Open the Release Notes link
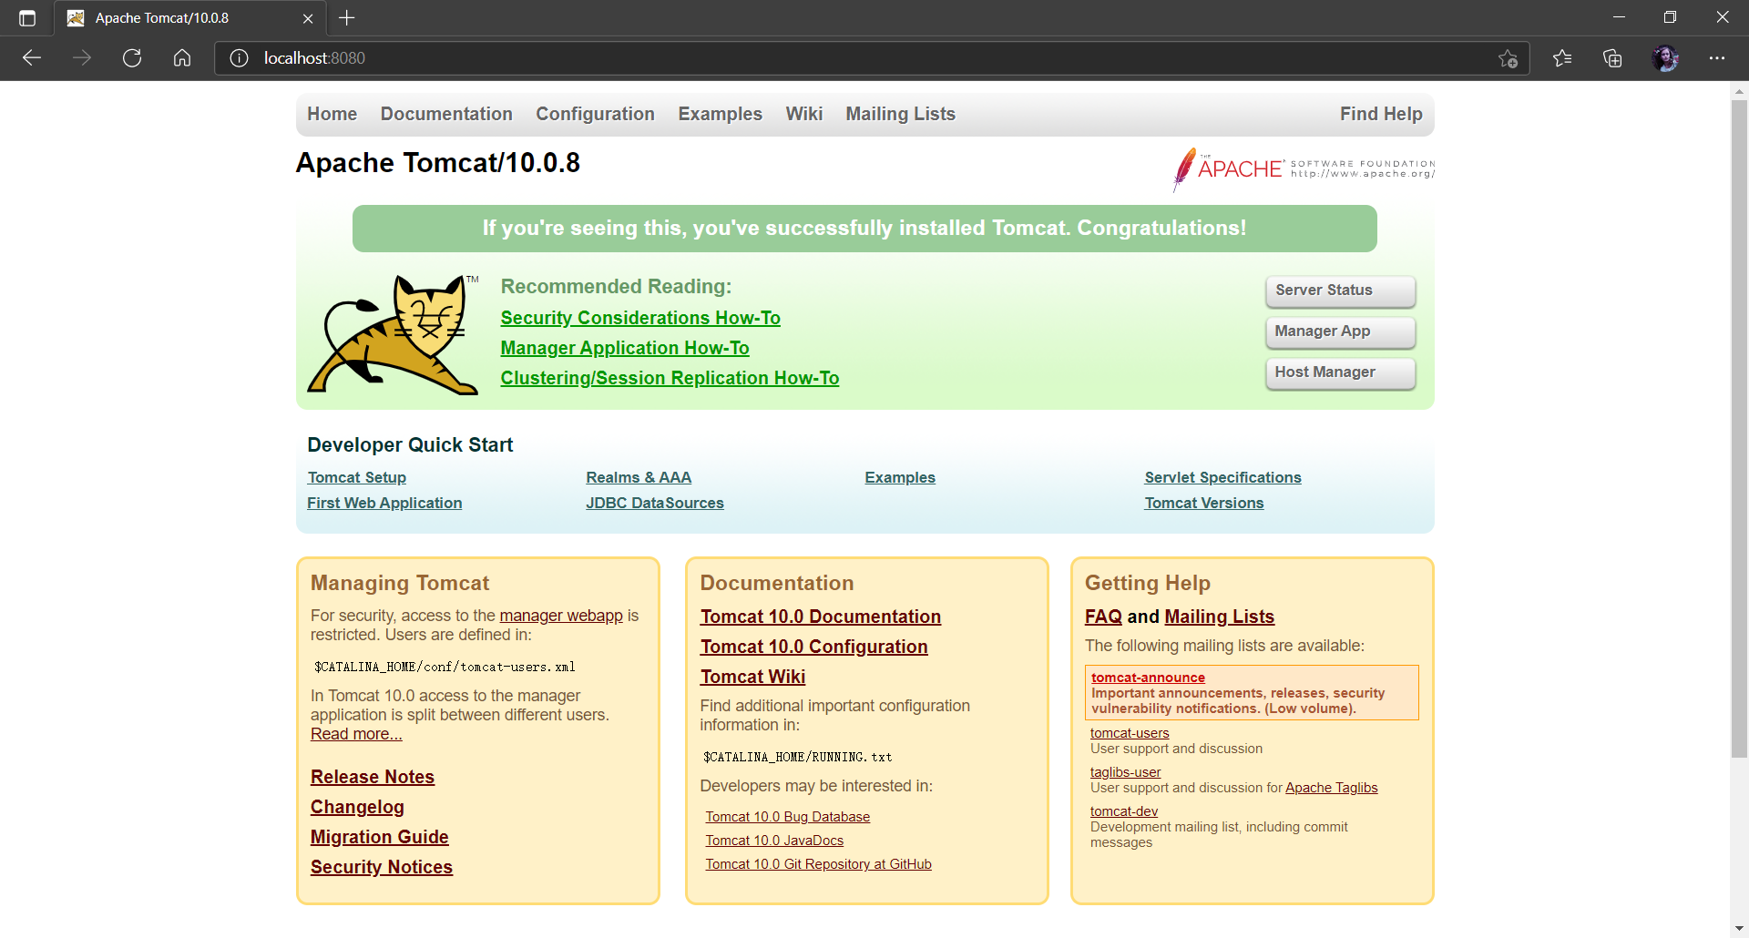 [x=373, y=777]
